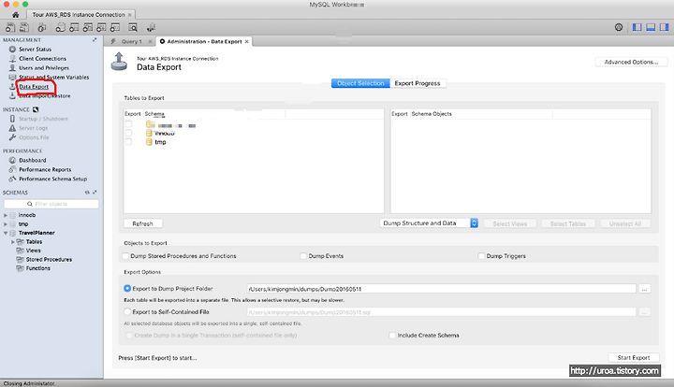
Task: Click the Select Tables button
Action: (x=568, y=224)
